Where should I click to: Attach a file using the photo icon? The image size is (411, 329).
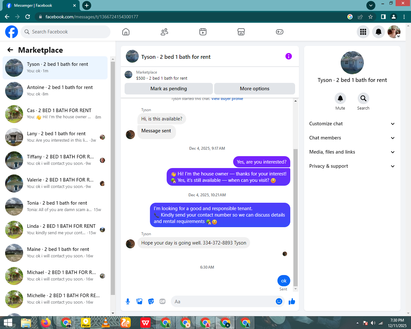139,301
